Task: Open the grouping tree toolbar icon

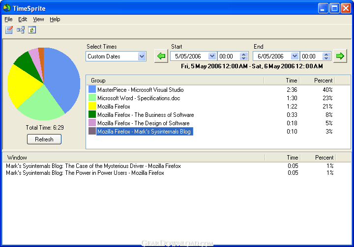Action: pos(21,30)
